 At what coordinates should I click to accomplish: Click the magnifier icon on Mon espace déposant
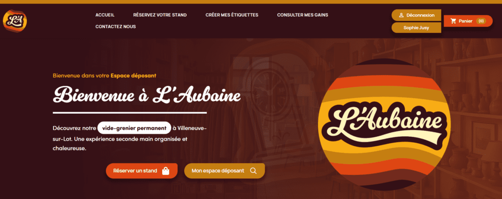pyautogui.click(x=253, y=171)
